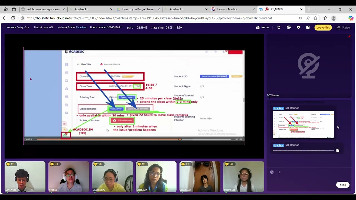Select Jonah Mari's video tile

coord(200,177)
